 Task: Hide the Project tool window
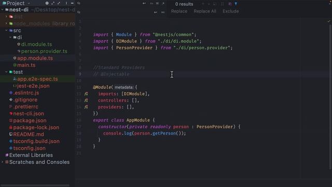[x=72, y=3]
